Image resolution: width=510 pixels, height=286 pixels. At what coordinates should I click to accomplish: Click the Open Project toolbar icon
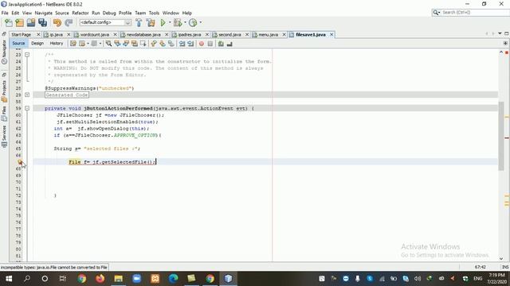click(31, 23)
